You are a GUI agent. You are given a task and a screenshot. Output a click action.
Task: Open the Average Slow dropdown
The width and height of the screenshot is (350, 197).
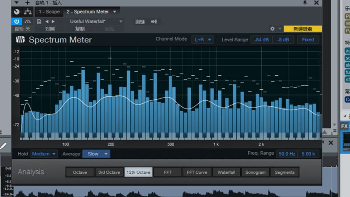(x=96, y=154)
